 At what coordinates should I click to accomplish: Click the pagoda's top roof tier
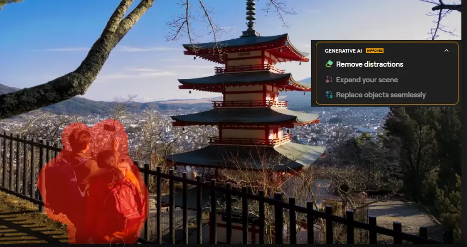(245, 45)
